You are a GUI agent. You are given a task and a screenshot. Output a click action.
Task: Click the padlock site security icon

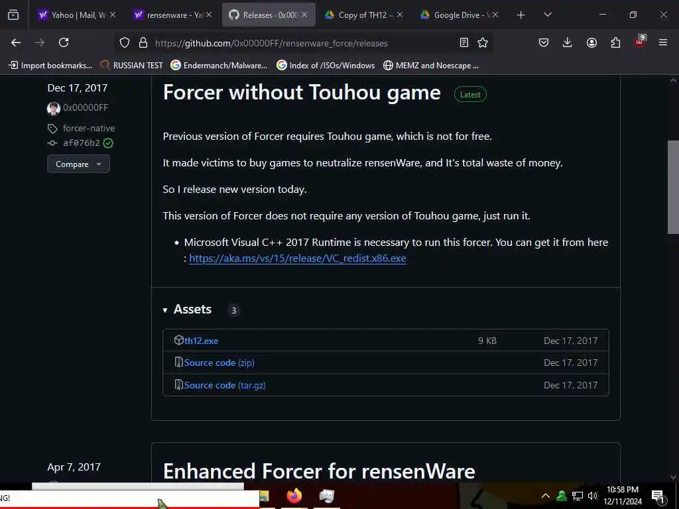[x=143, y=42]
